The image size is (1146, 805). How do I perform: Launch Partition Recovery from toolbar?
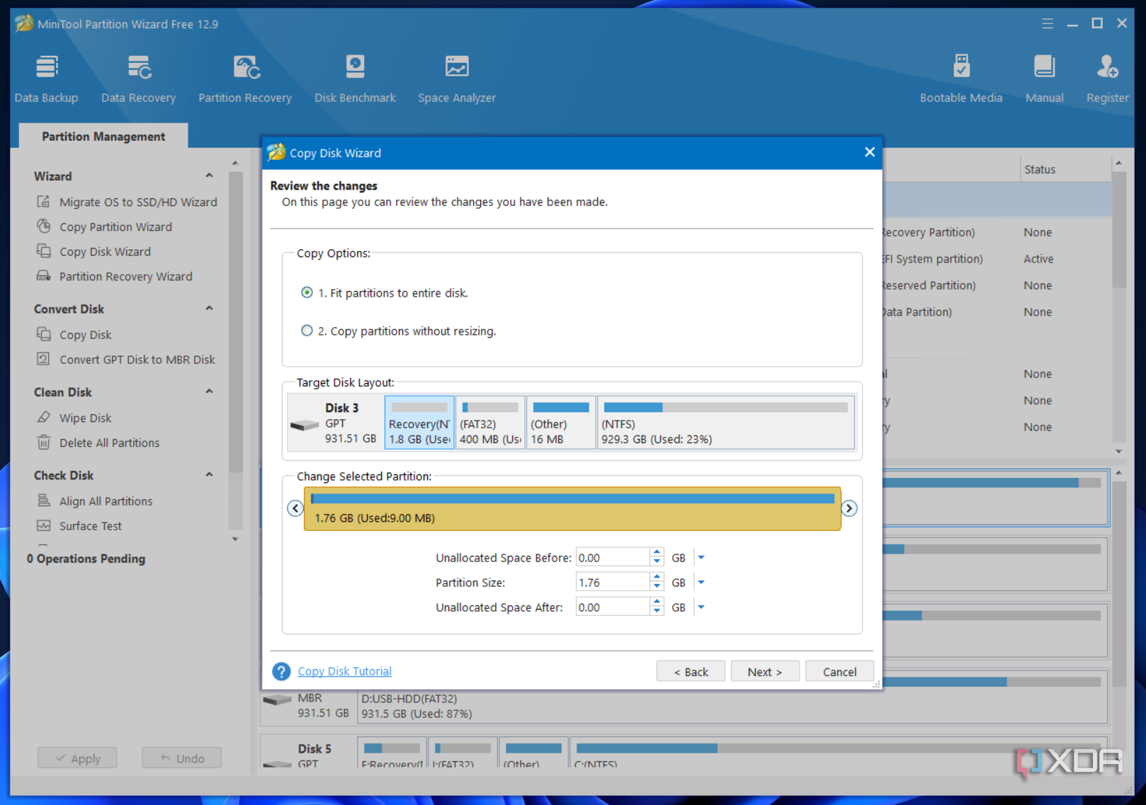tap(245, 79)
